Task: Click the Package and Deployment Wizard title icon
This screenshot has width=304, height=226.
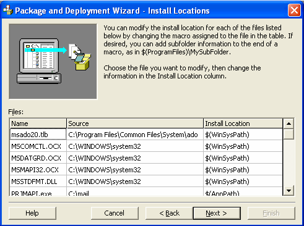Action: (x=8, y=10)
